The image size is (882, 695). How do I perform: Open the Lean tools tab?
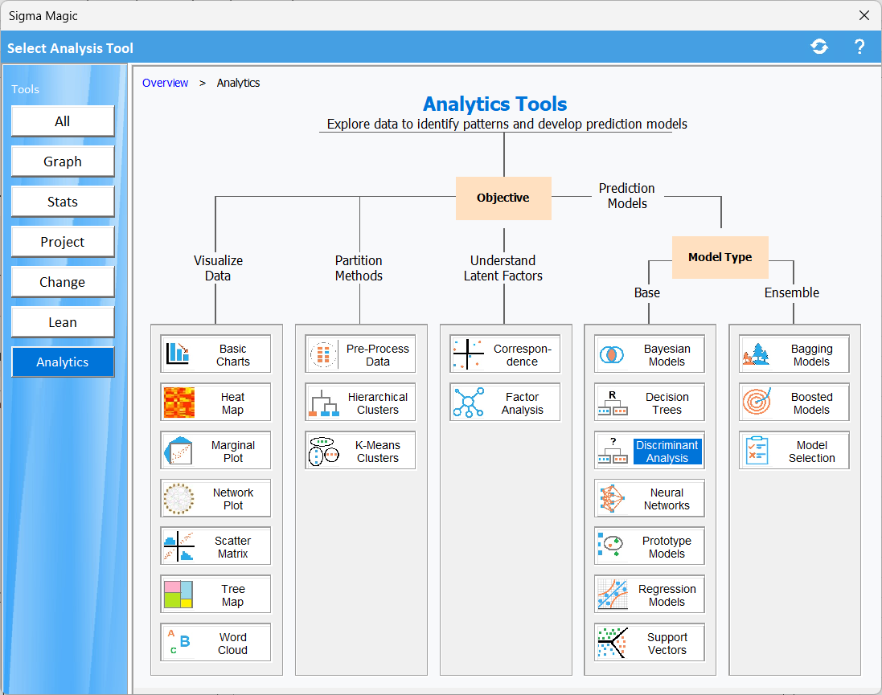coord(63,322)
